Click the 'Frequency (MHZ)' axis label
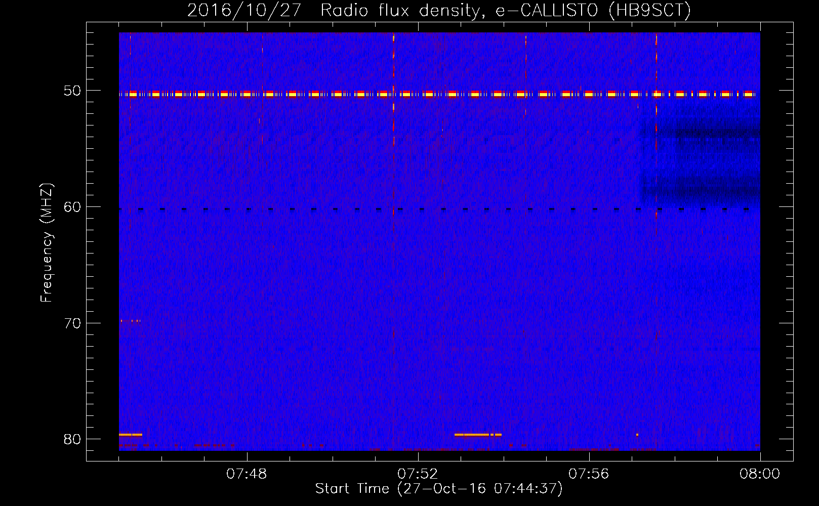 47,243
